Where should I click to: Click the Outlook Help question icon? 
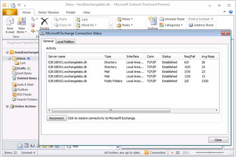pos(231,12)
